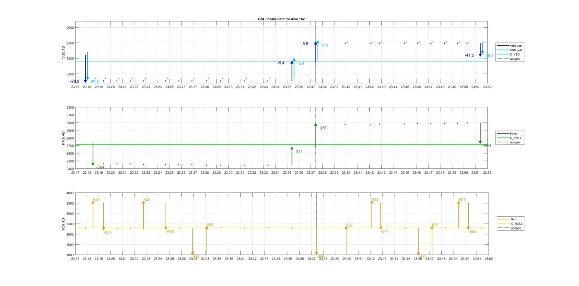The image size is (579, 286).
Task: Click the "-608" roll value label at apogee
Action: coord(321,257)
